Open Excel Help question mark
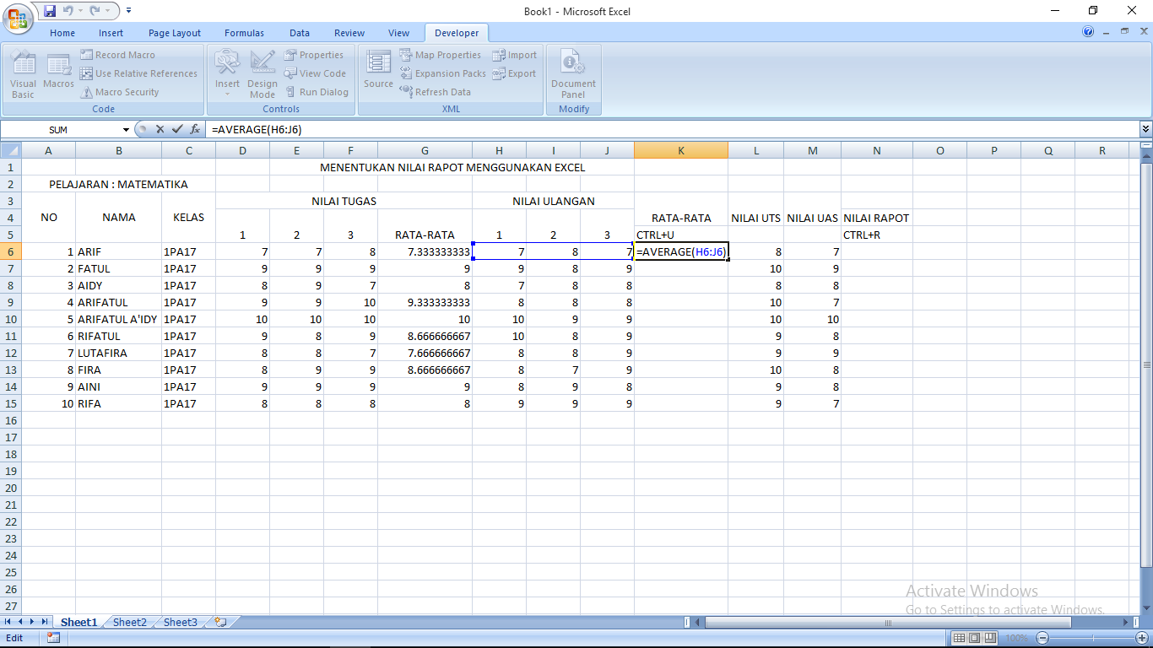The width and height of the screenshot is (1153, 648). coord(1088,31)
